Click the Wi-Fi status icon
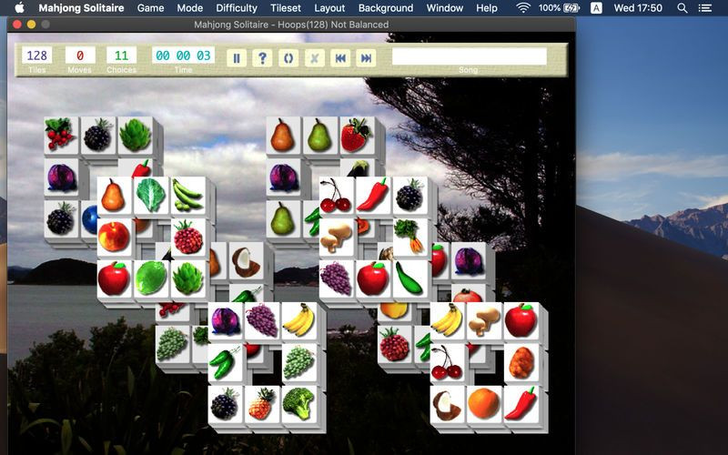728x455 pixels. pyautogui.click(x=523, y=8)
